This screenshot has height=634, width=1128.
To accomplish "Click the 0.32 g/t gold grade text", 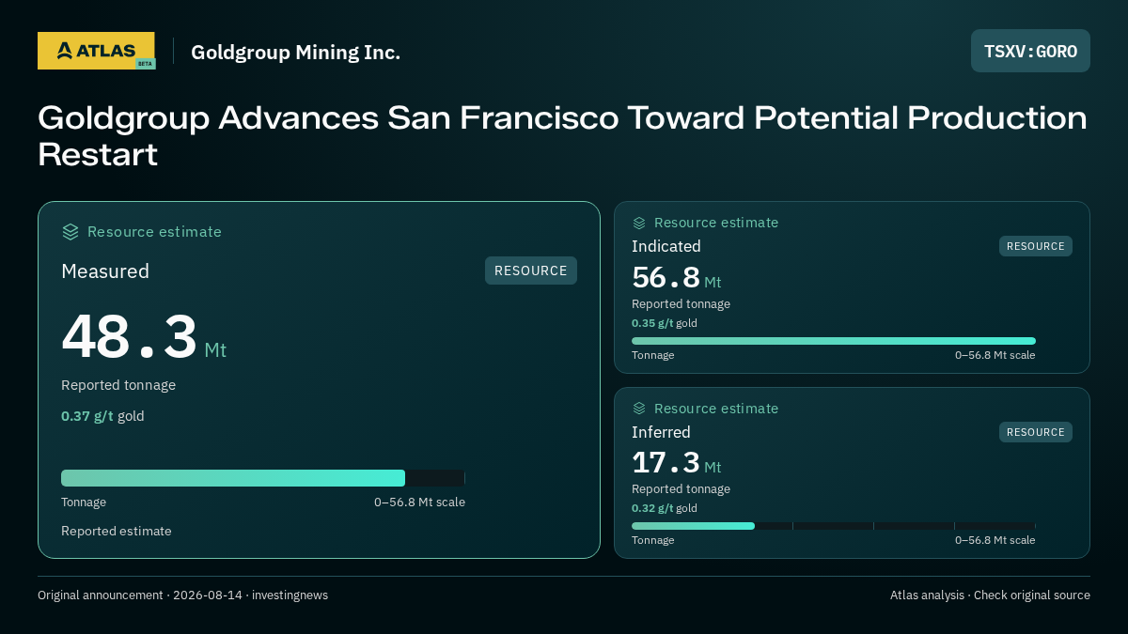I will coord(665,508).
